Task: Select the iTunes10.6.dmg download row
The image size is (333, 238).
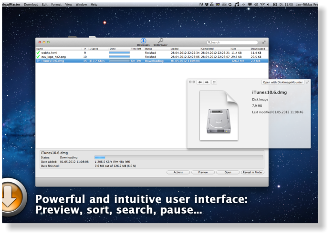Action: pos(152,61)
